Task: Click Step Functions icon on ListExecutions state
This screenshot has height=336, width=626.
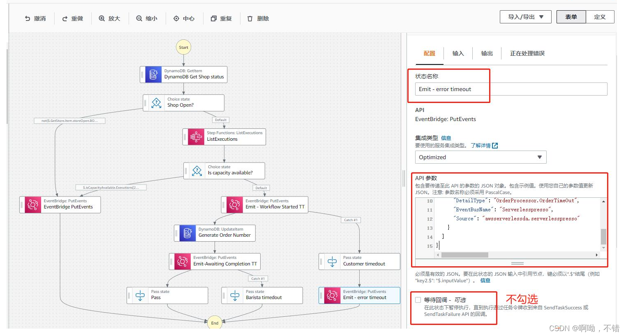Action: click(196, 137)
